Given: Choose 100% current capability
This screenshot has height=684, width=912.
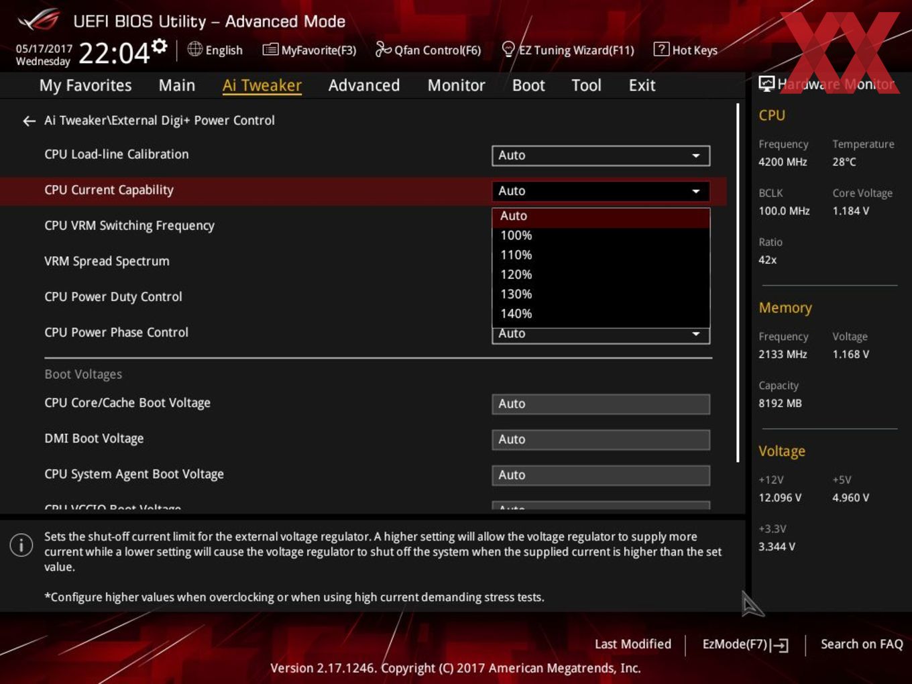Looking at the screenshot, I should pyautogui.click(x=601, y=235).
